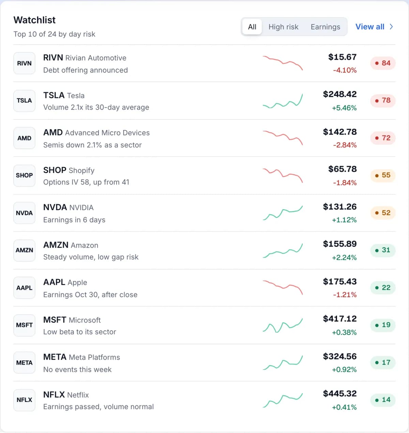This screenshot has width=409, height=433.
Task: Click RIVN risk score badge 84
Action: click(383, 63)
